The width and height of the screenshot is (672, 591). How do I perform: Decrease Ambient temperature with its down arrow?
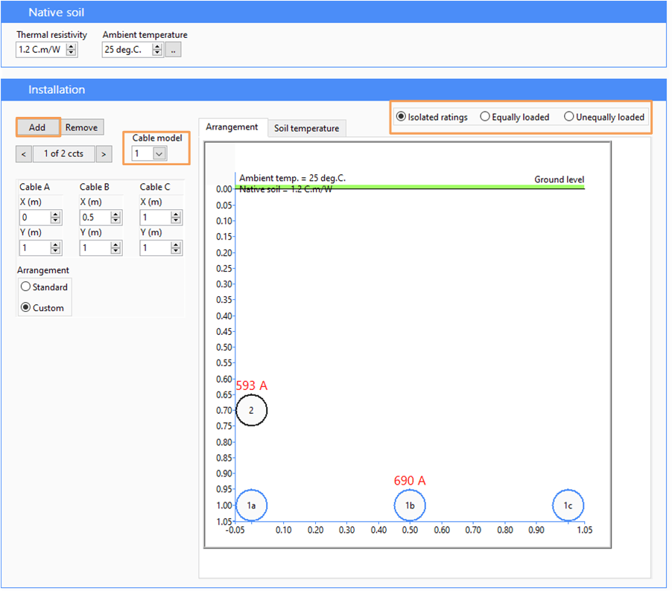[156, 52]
